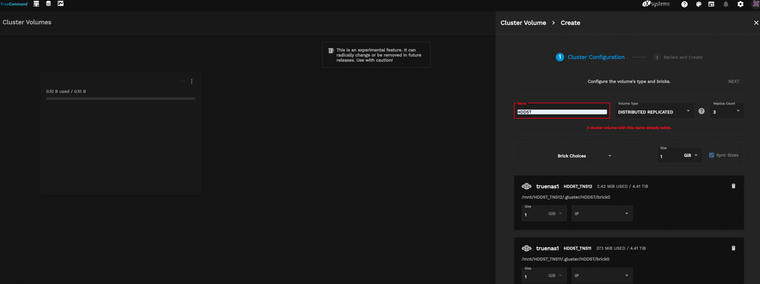Click the Cluster Volumes page title

coord(27,22)
